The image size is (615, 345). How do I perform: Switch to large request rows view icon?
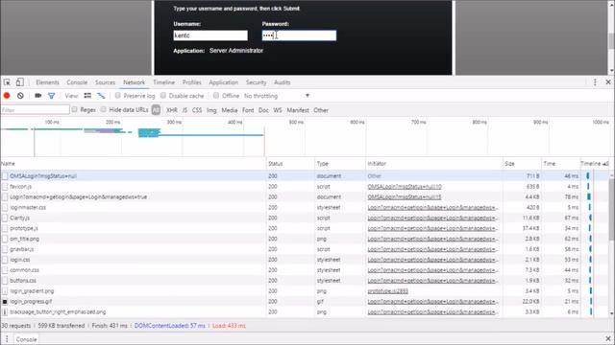(87, 96)
